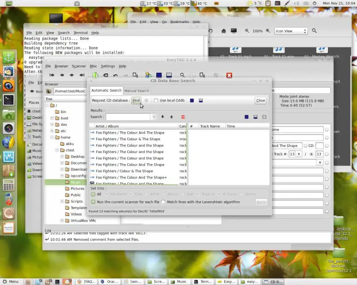Screen dimensions: 357x285
Task: Click the Results Search input field
Action: coord(128,117)
